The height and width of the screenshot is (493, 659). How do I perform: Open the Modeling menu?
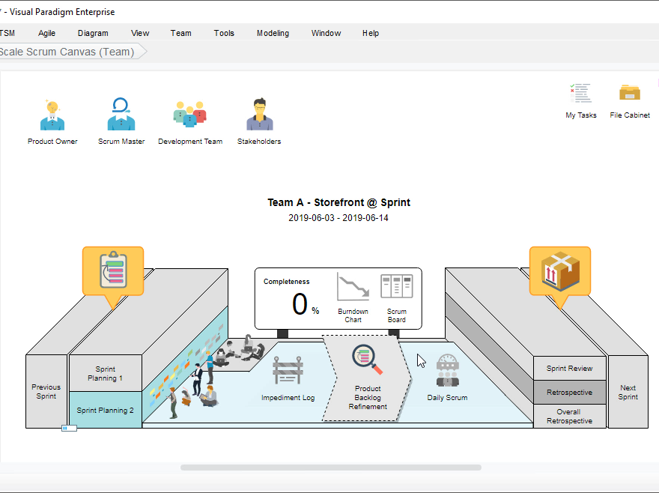pos(273,33)
